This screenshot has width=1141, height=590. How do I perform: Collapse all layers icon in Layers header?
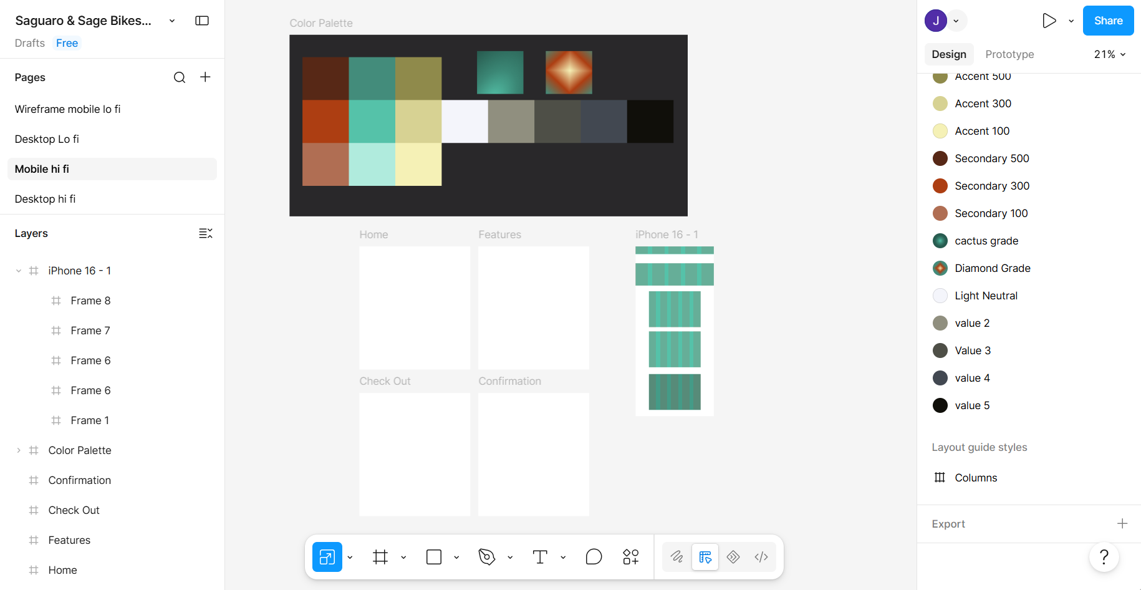tap(206, 233)
